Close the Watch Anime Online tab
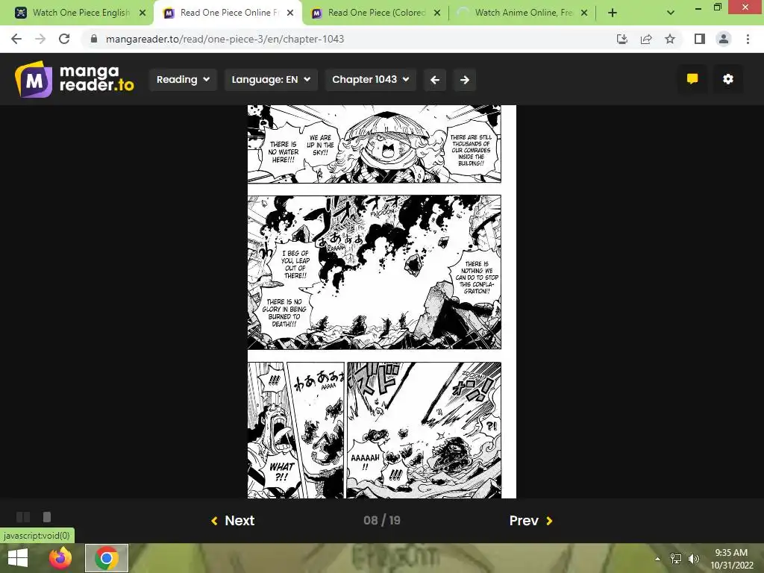 click(584, 13)
